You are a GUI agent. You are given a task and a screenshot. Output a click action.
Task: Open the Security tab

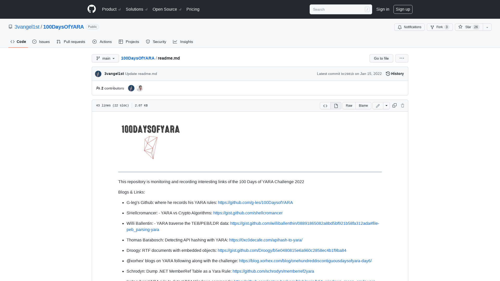coord(156,42)
